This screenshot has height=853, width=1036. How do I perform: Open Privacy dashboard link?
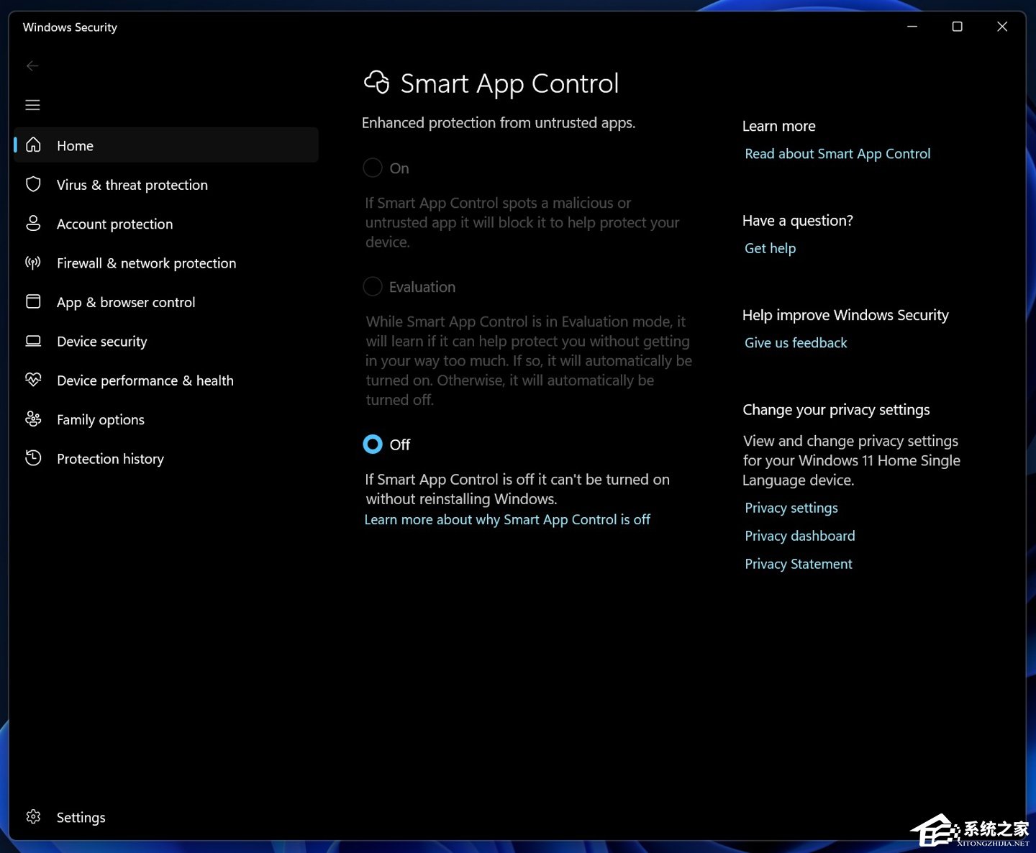click(800, 536)
